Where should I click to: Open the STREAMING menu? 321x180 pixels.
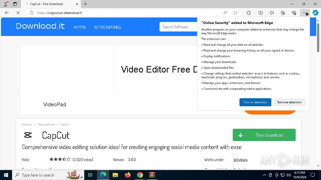tap(108, 27)
